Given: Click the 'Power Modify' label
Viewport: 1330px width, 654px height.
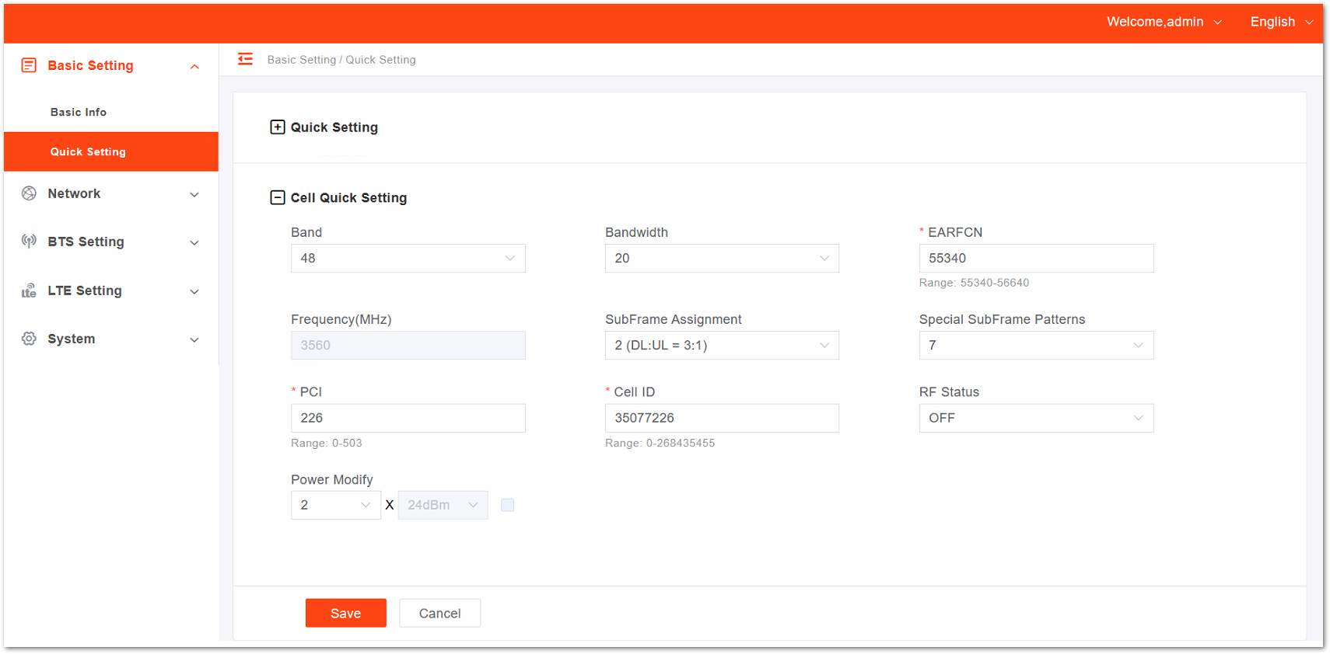Looking at the screenshot, I should pyautogui.click(x=332, y=479).
